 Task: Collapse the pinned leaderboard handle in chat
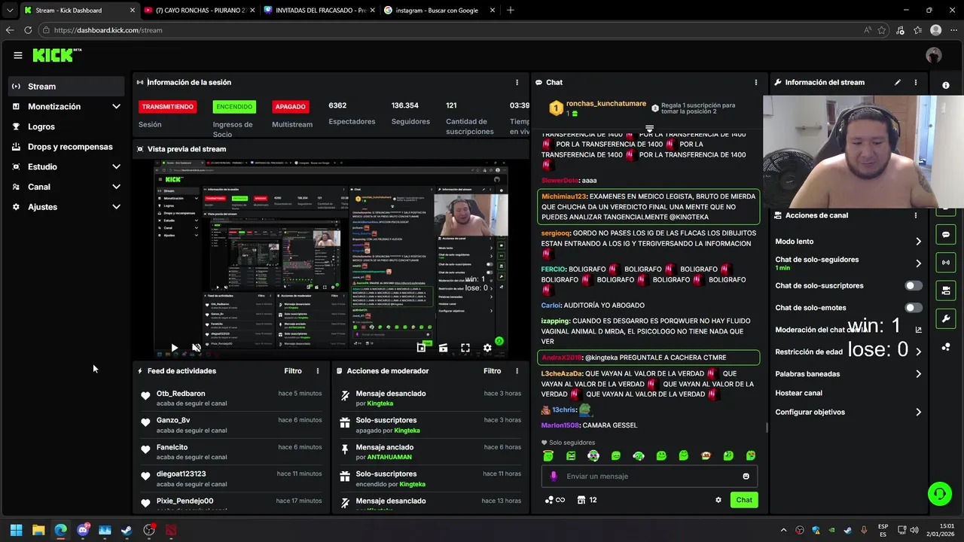(x=649, y=129)
